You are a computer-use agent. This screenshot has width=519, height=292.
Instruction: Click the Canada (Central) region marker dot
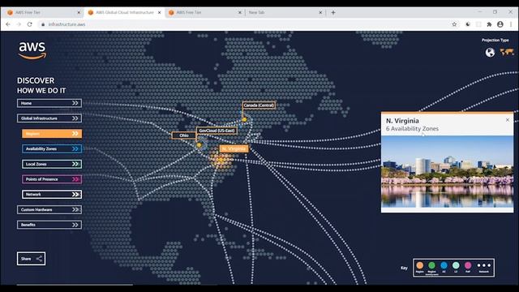pos(244,119)
